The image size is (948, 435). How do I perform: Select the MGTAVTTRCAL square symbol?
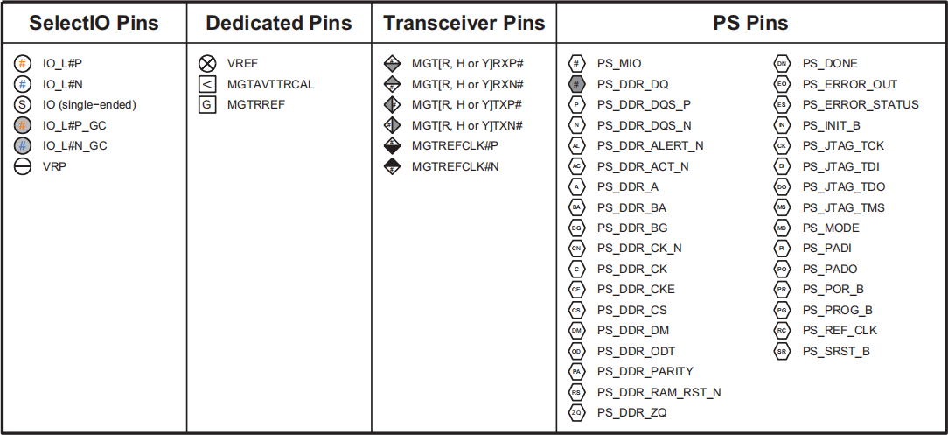[x=206, y=83]
